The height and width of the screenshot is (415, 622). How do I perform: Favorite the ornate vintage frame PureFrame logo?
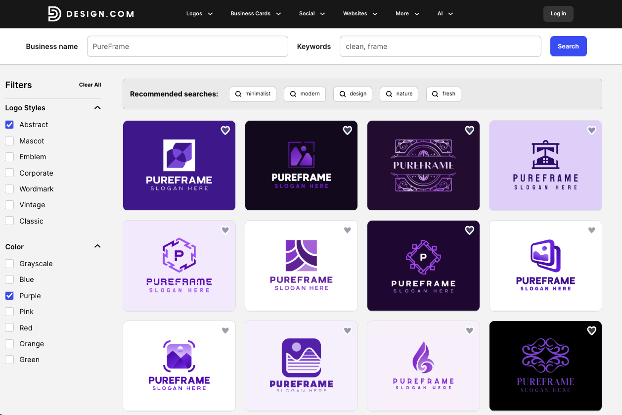[x=470, y=130]
